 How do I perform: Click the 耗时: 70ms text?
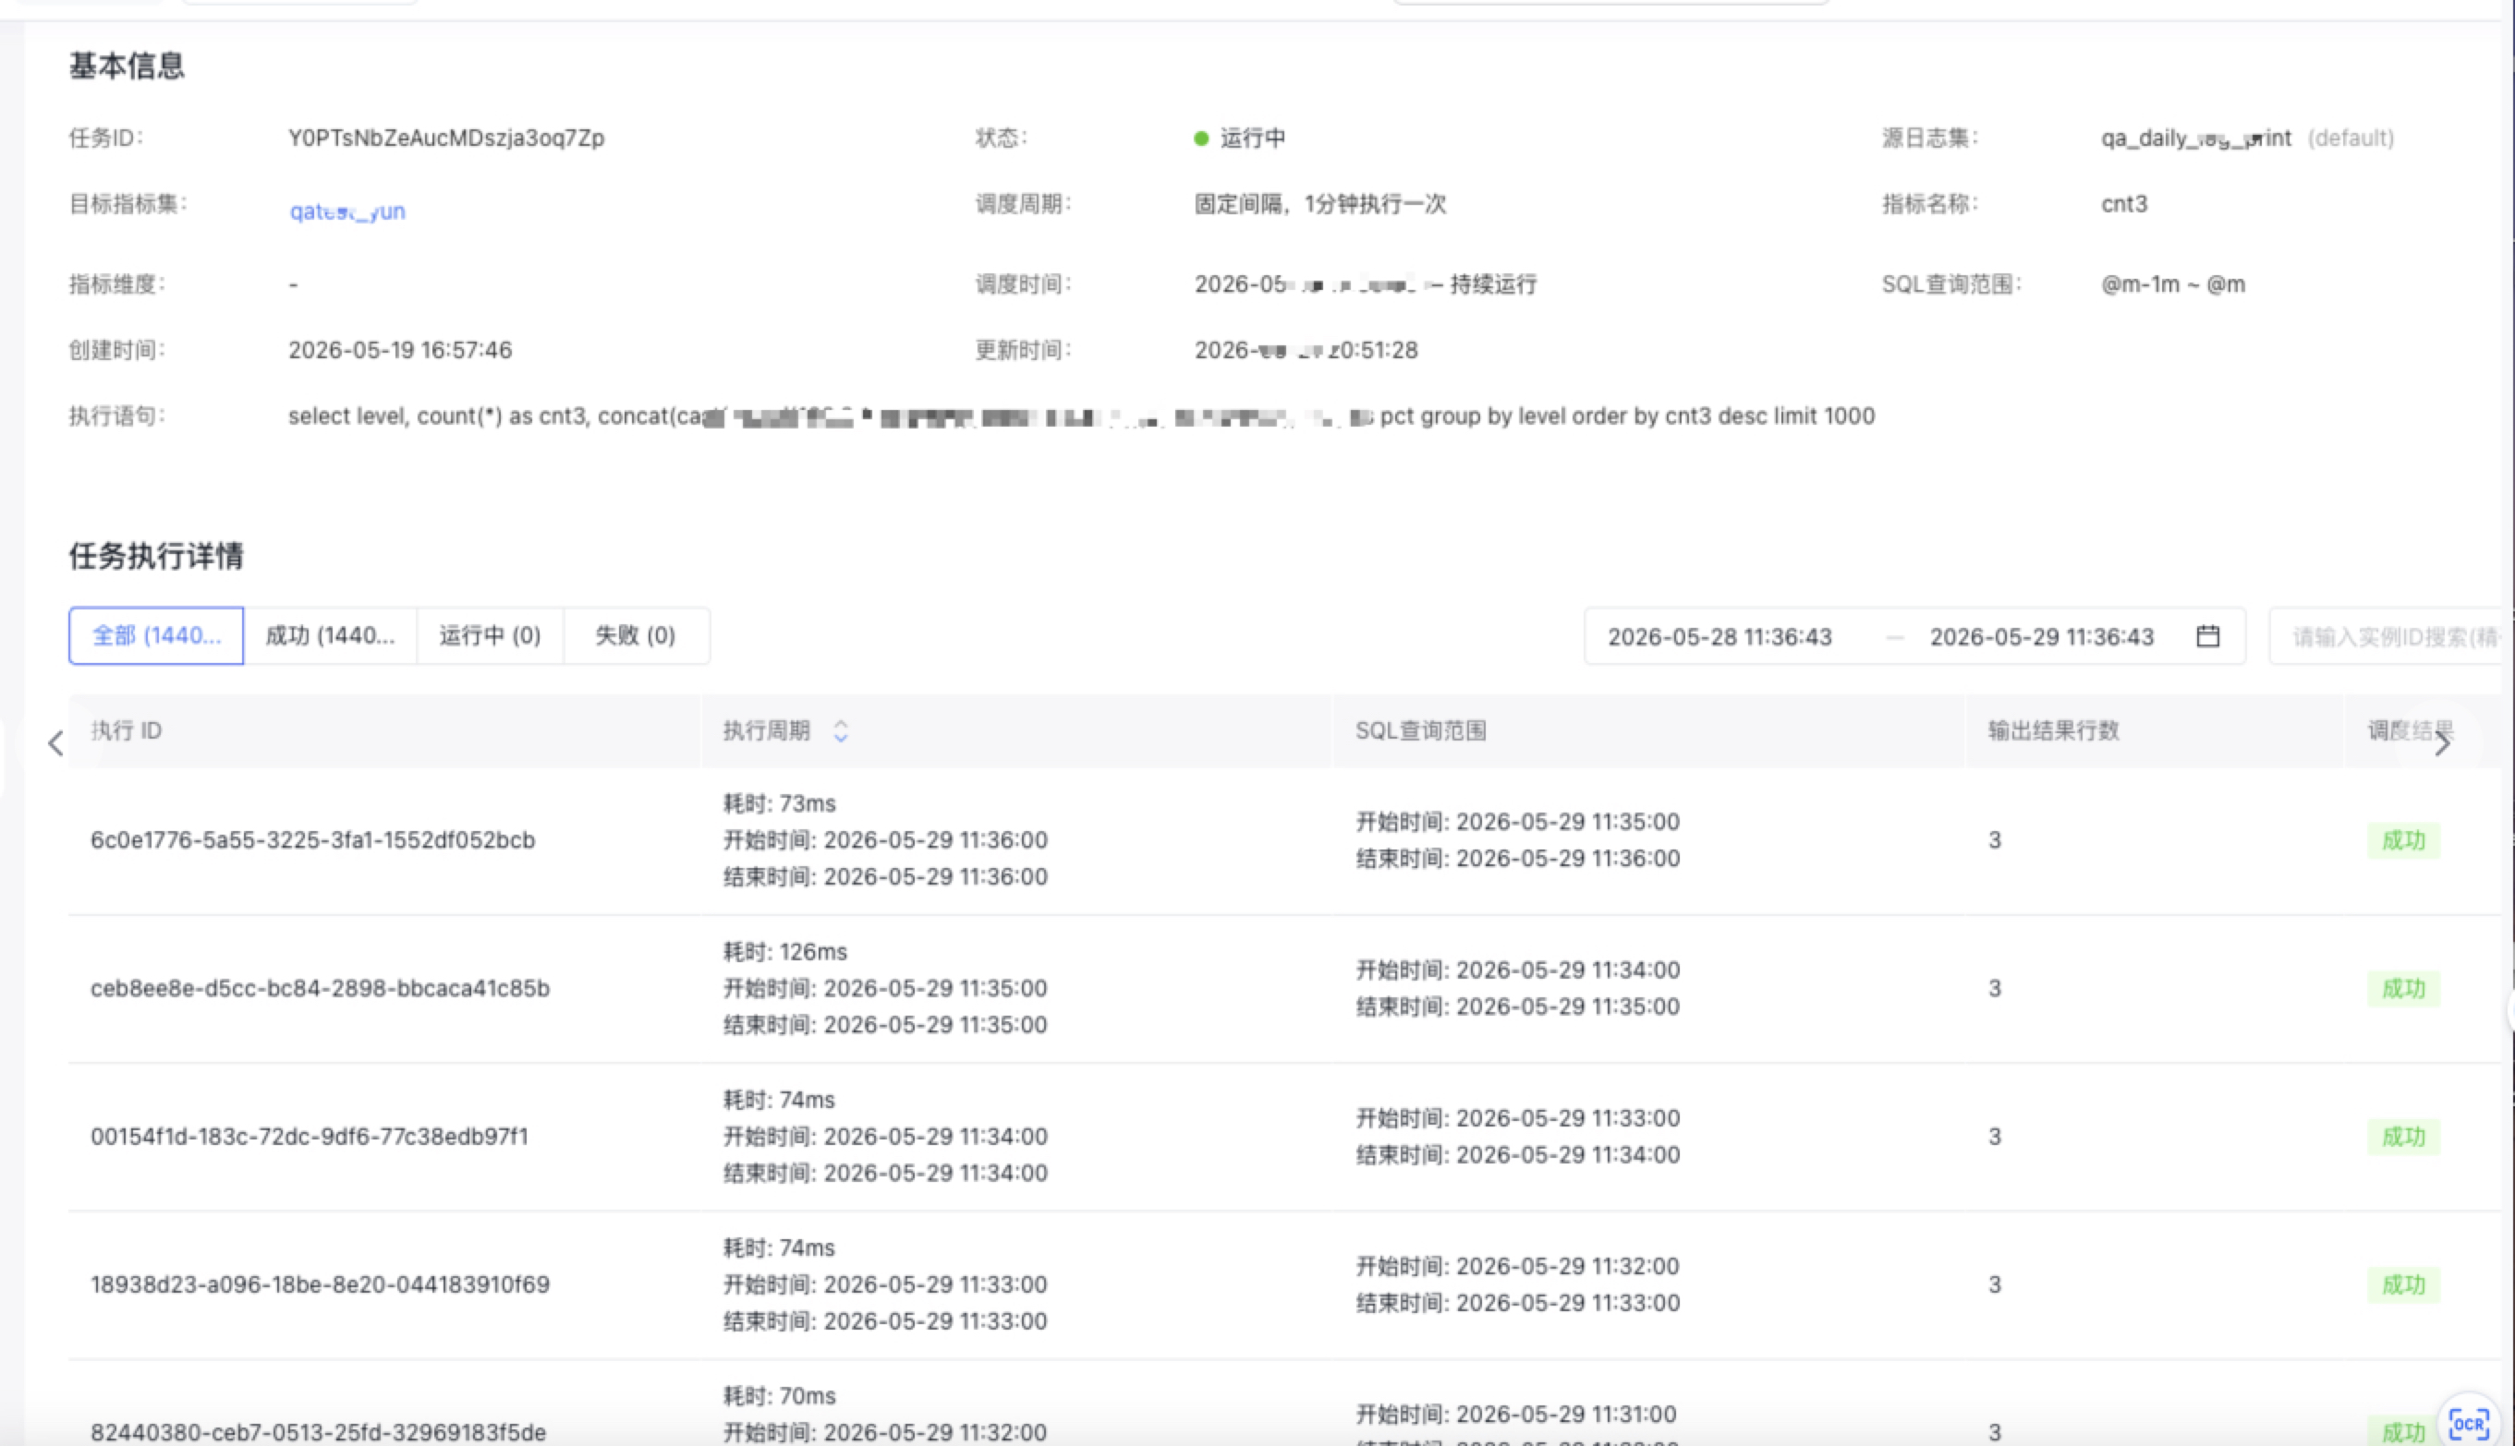click(x=779, y=1395)
